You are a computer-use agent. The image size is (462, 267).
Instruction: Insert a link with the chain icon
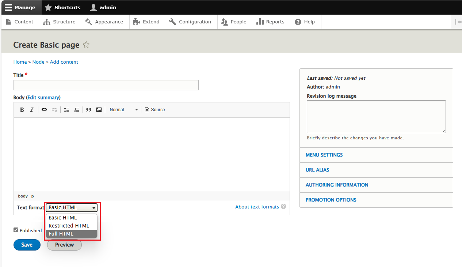click(44, 110)
